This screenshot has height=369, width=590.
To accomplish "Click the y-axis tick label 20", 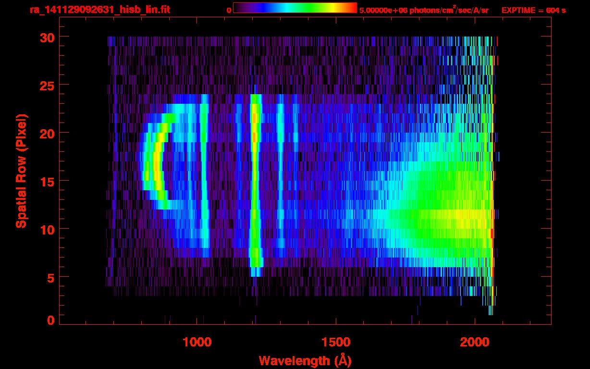I will 47,133.
